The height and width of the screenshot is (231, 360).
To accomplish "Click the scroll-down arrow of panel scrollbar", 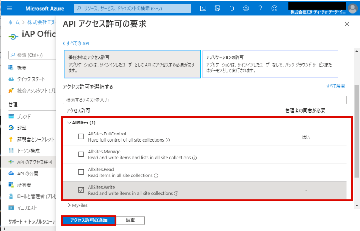I will pyautogui.click(x=356, y=205).
